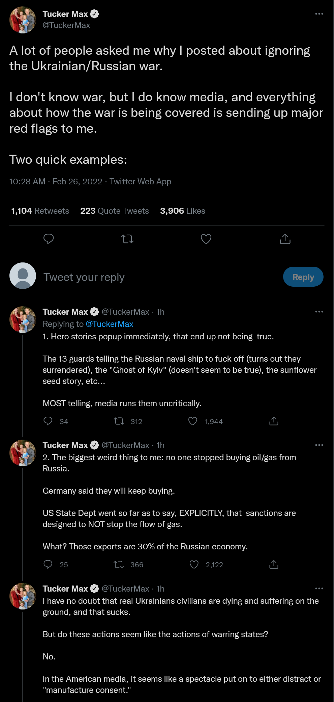Viewport: 334px width, 702px height.
Task: Share the oil/gas reply tweet
Action: point(274,564)
